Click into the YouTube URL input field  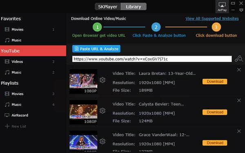click(x=152, y=59)
